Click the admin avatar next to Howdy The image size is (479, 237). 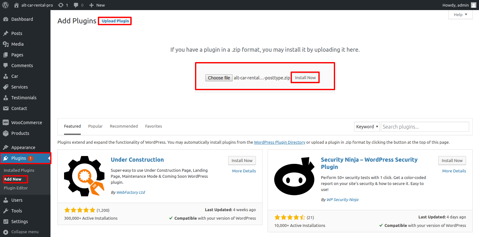click(473, 5)
